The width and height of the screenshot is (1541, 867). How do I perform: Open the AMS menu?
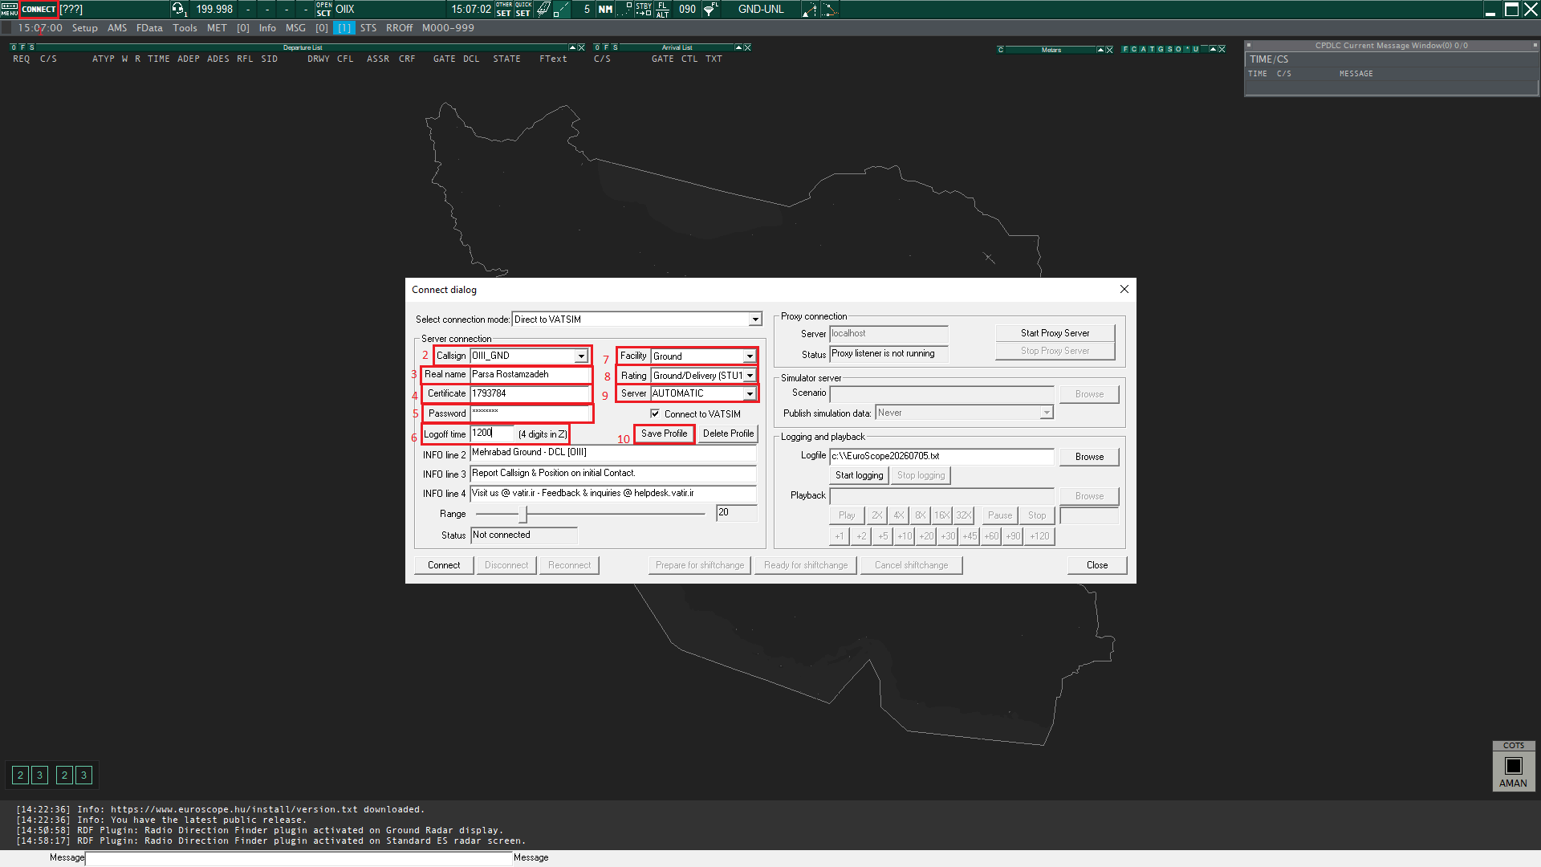tap(117, 28)
